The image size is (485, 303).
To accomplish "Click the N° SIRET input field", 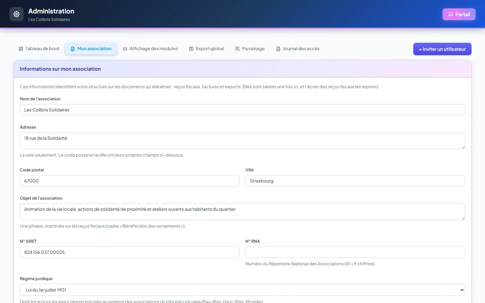I will coord(130,252).
